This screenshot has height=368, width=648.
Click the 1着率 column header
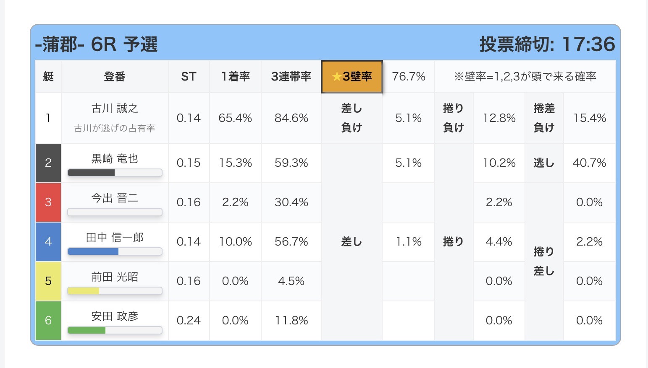[235, 77]
